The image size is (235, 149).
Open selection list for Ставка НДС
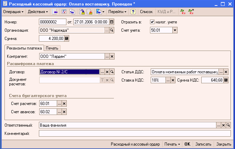click(x=168, y=80)
